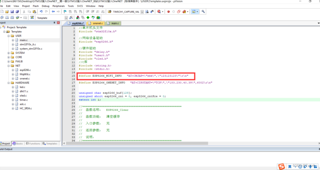Open the Debug menu
Image resolution: width=320 pixels, height=170 pixels.
pyautogui.click(x=46, y=6)
